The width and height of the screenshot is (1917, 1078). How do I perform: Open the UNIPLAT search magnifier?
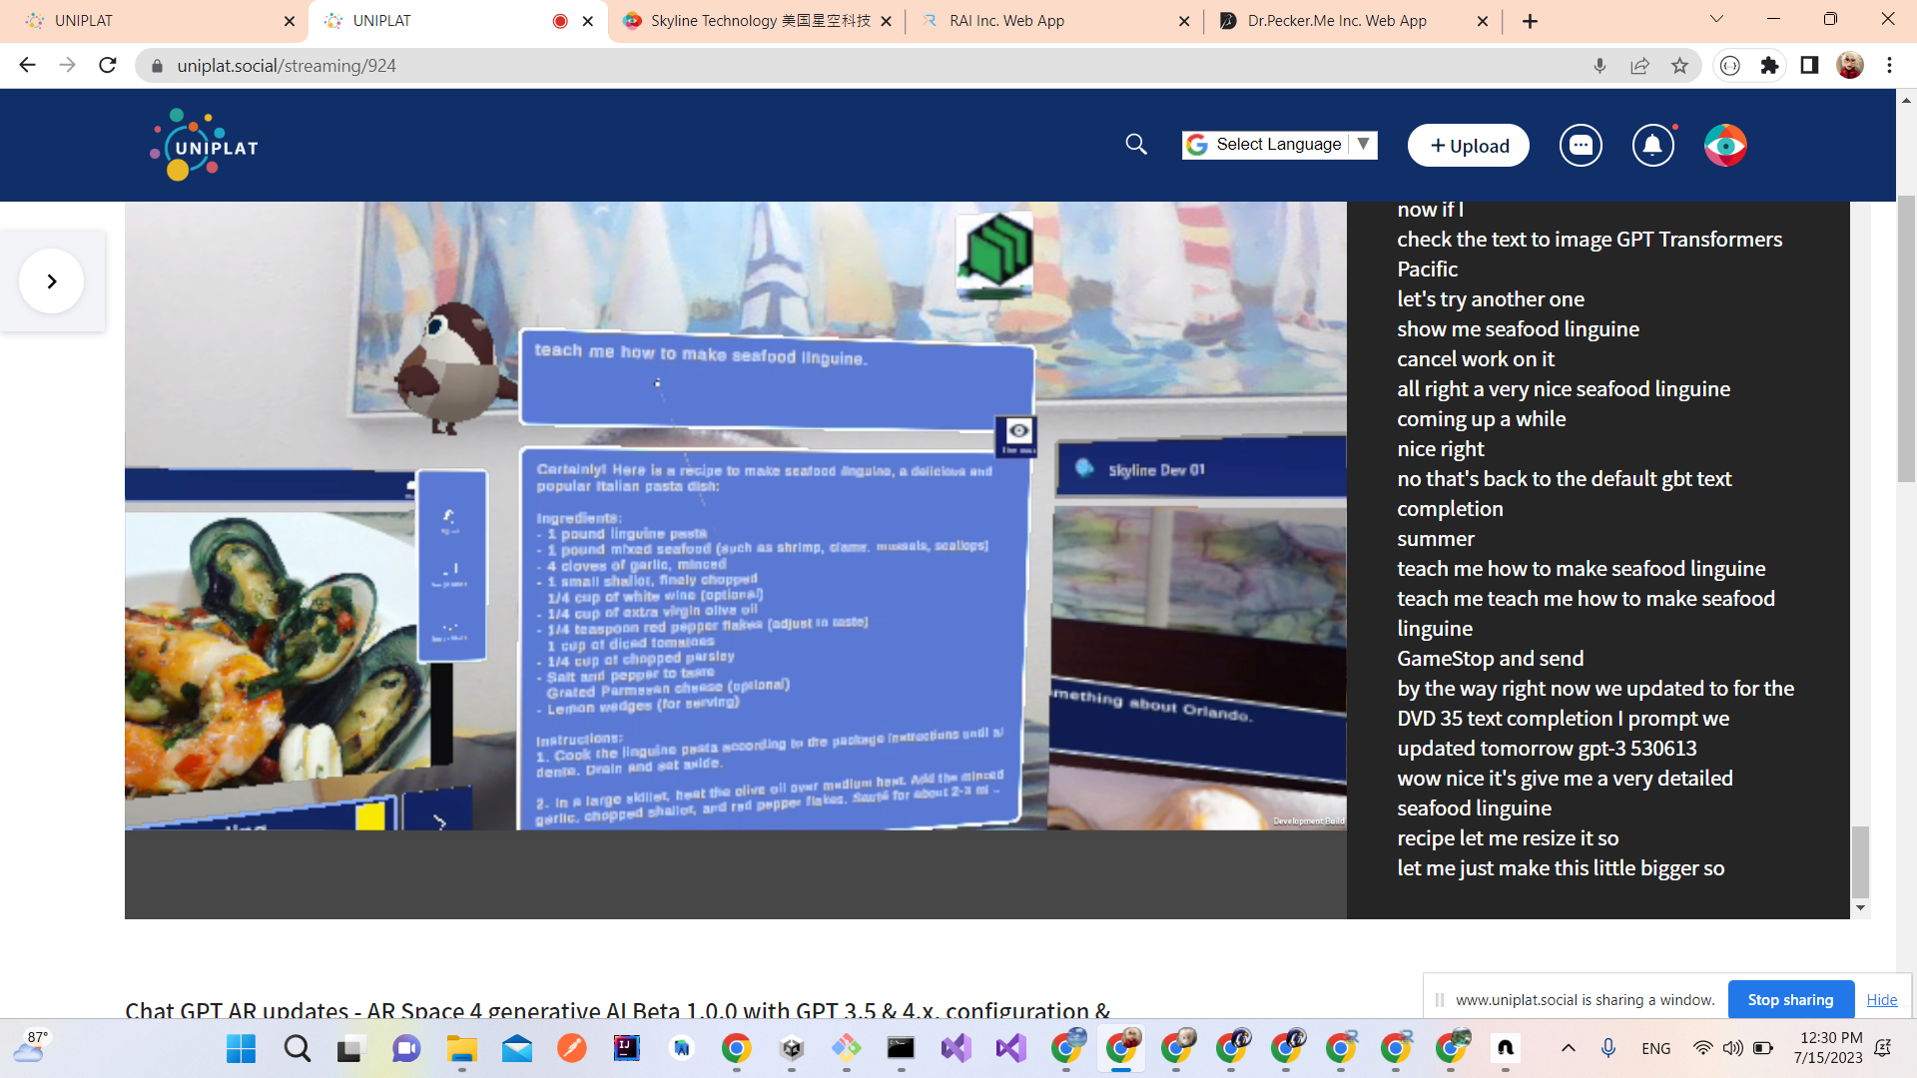pos(1135,145)
